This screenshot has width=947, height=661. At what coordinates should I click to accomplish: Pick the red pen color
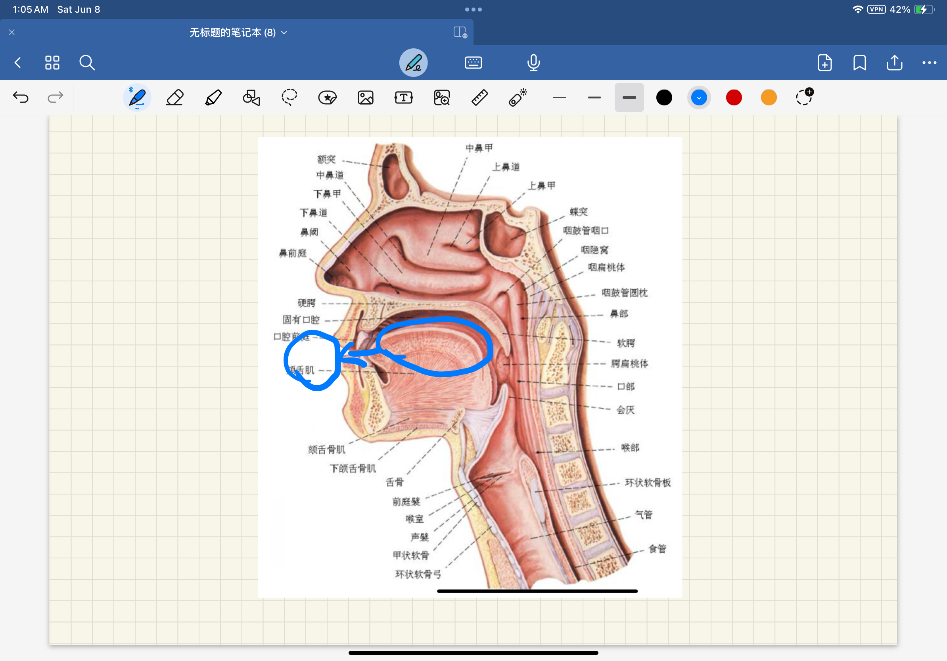734,97
